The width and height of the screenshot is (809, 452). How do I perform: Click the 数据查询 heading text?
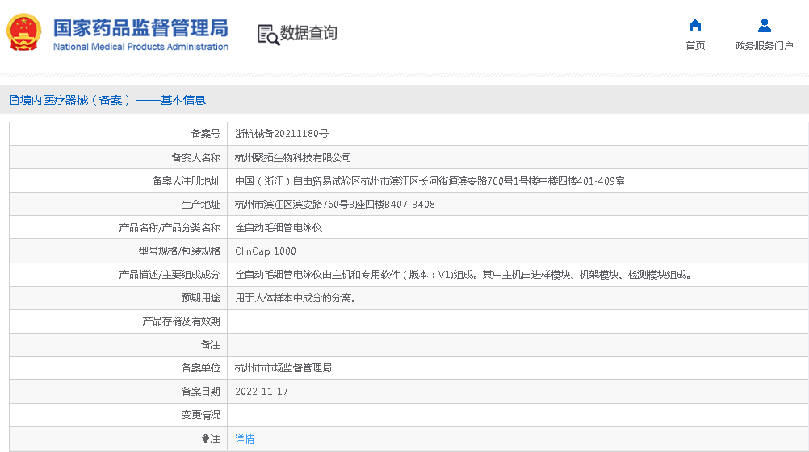point(308,33)
